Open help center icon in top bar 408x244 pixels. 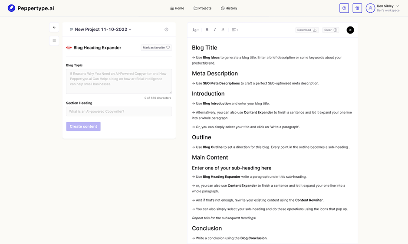point(344,8)
